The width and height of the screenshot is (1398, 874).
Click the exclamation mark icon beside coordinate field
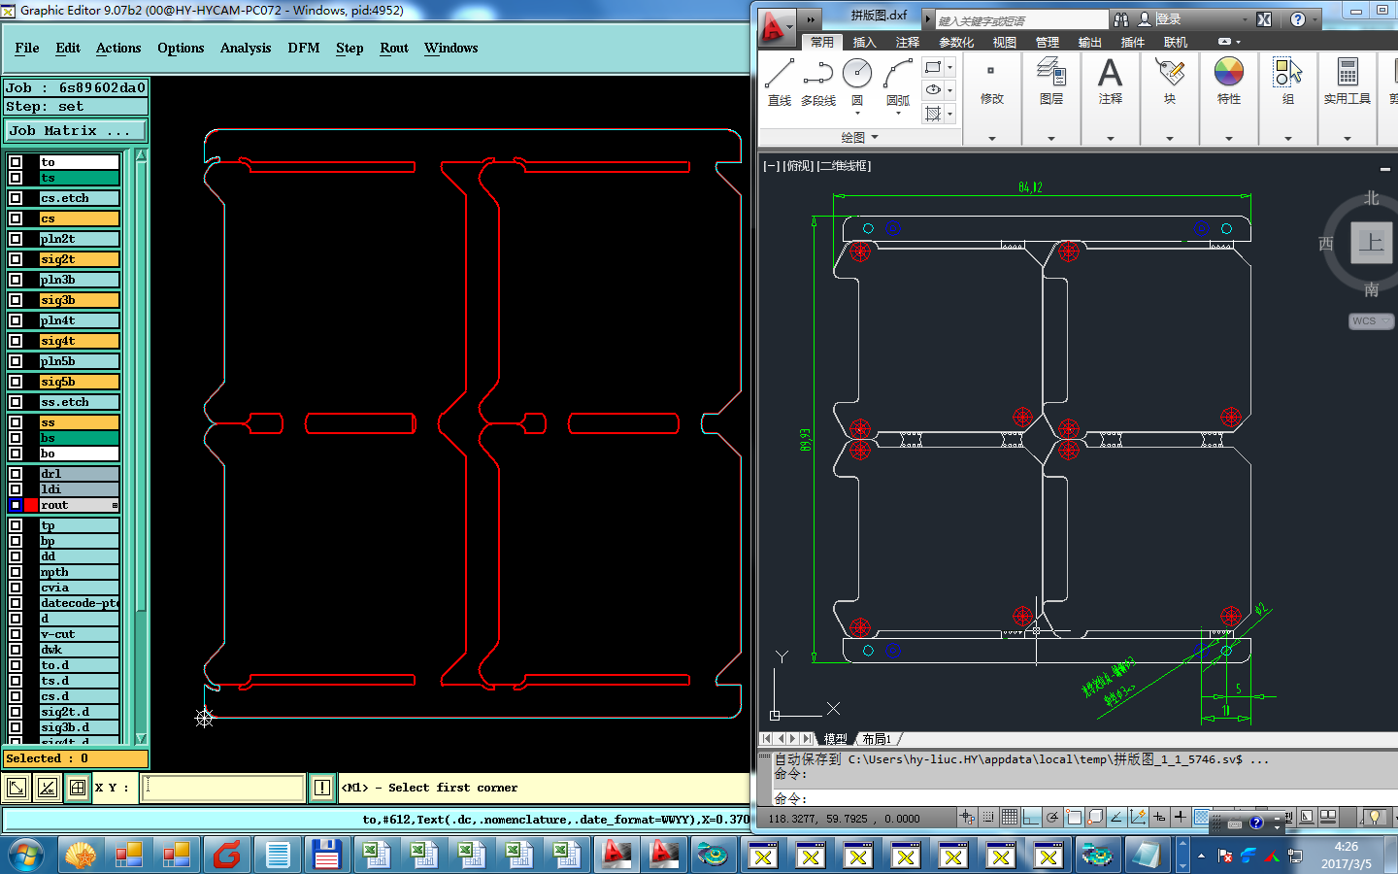(x=322, y=788)
